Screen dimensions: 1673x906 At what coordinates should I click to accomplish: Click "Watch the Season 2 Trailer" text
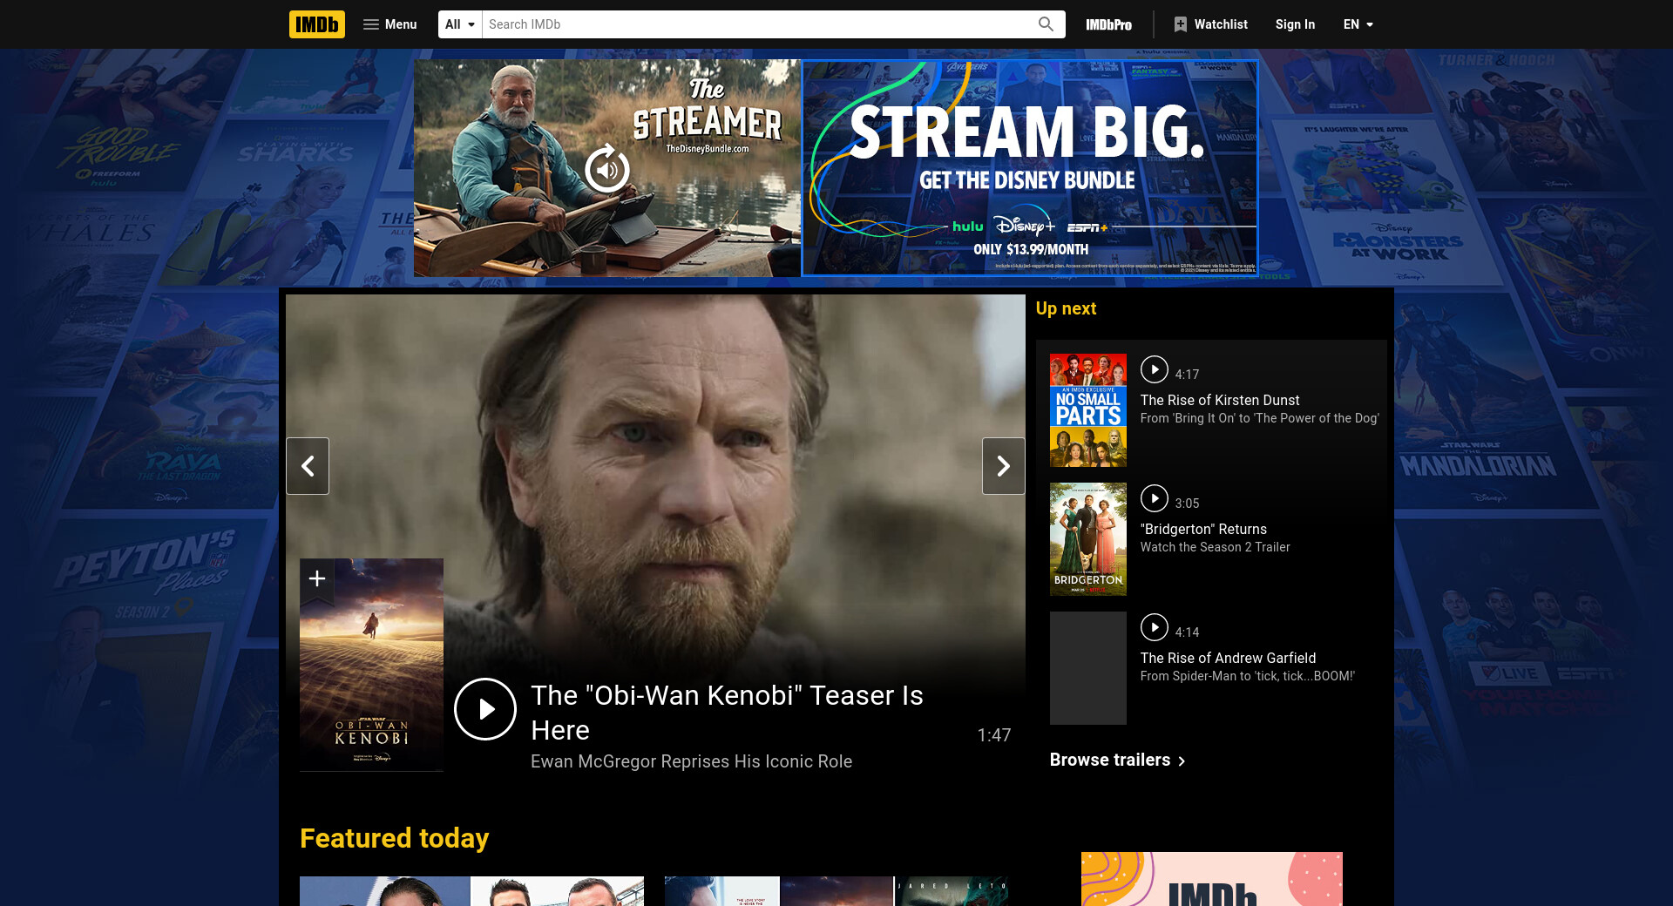point(1215,547)
